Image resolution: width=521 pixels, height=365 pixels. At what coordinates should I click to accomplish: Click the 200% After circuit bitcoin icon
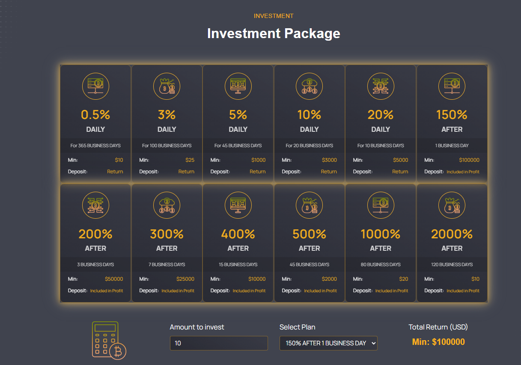click(x=95, y=205)
